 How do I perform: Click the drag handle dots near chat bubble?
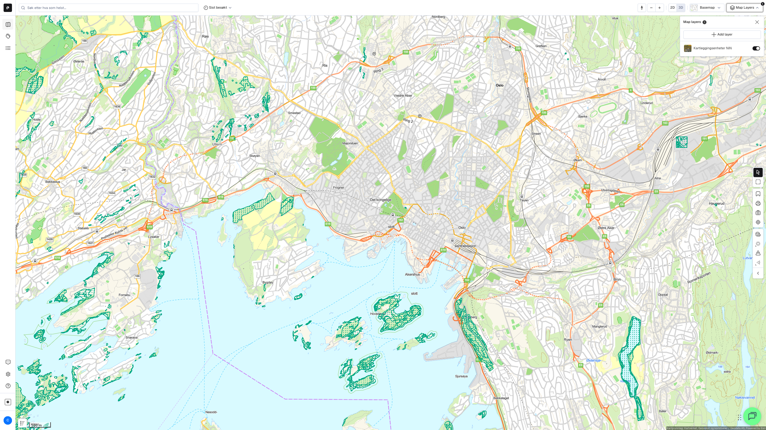pyautogui.click(x=739, y=417)
